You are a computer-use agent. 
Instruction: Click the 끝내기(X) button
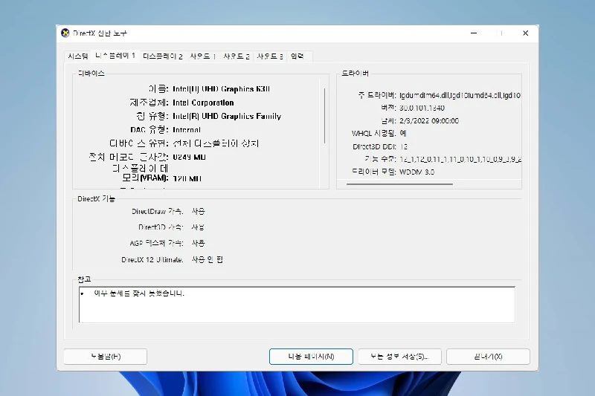pos(488,357)
